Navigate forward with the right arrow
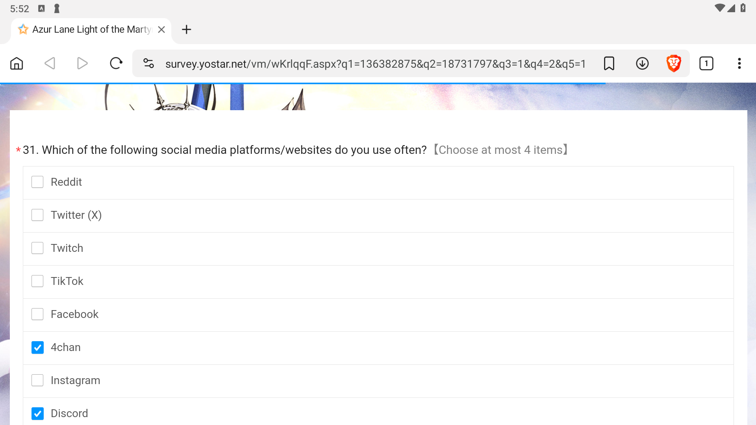 82,63
